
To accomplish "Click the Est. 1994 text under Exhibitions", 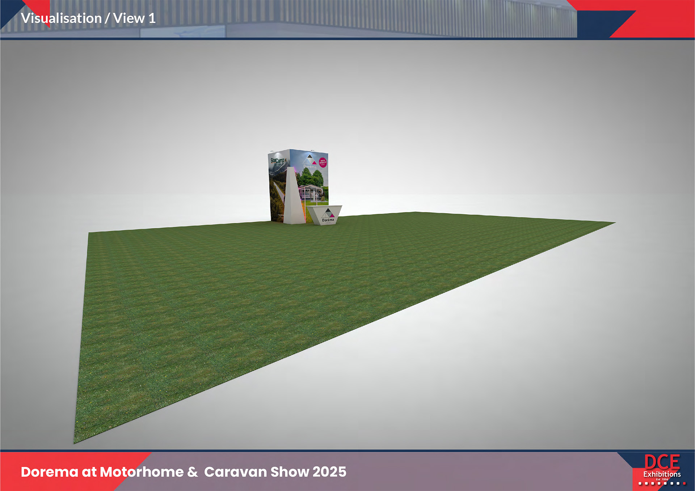I will pyautogui.click(x=662, y=479).
